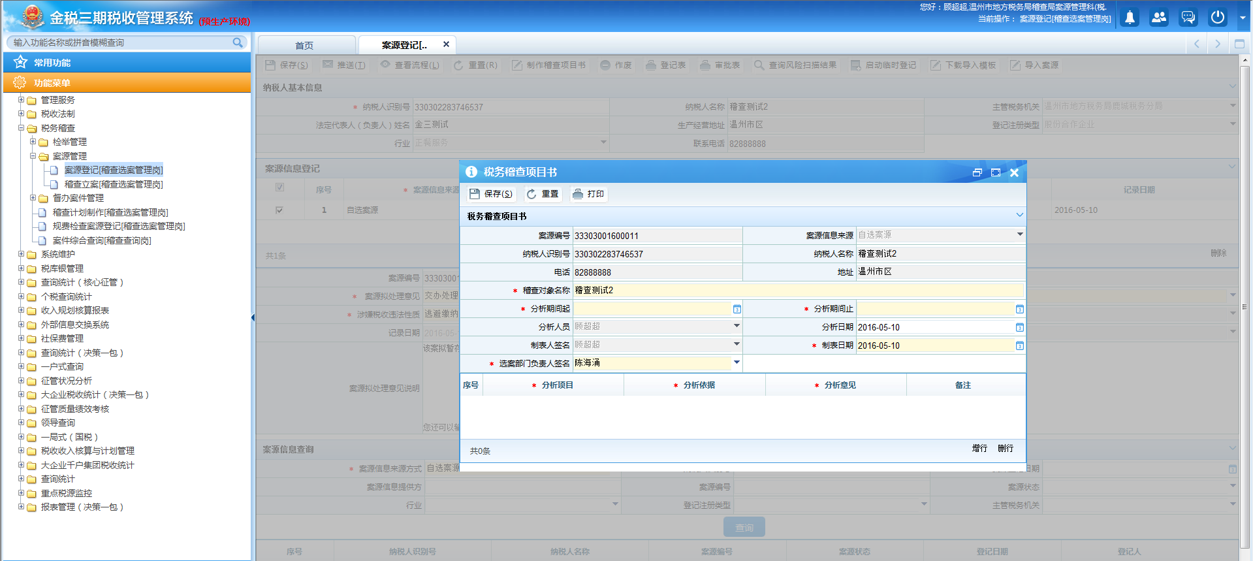Screen dimensions: 1253x561
Task: Click the 分析依据 column header
Action: pyautogui.click(x=695, y=385)
